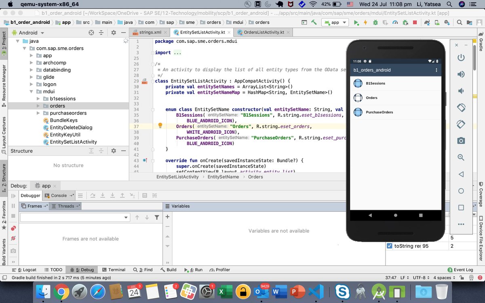Open the app run configuration dropdown
The height and width of the screenshot is (303, 485).
coord(335,23)
